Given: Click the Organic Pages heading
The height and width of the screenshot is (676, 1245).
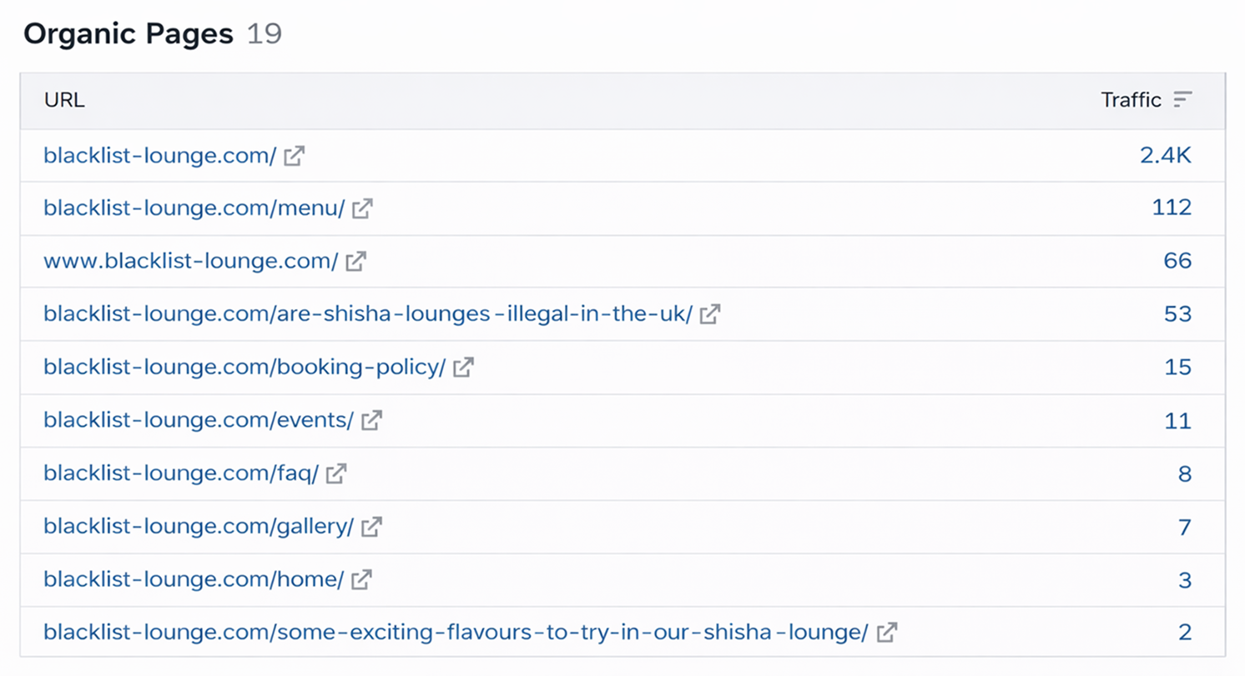Looking at the screenshot, I should [129, 34].
